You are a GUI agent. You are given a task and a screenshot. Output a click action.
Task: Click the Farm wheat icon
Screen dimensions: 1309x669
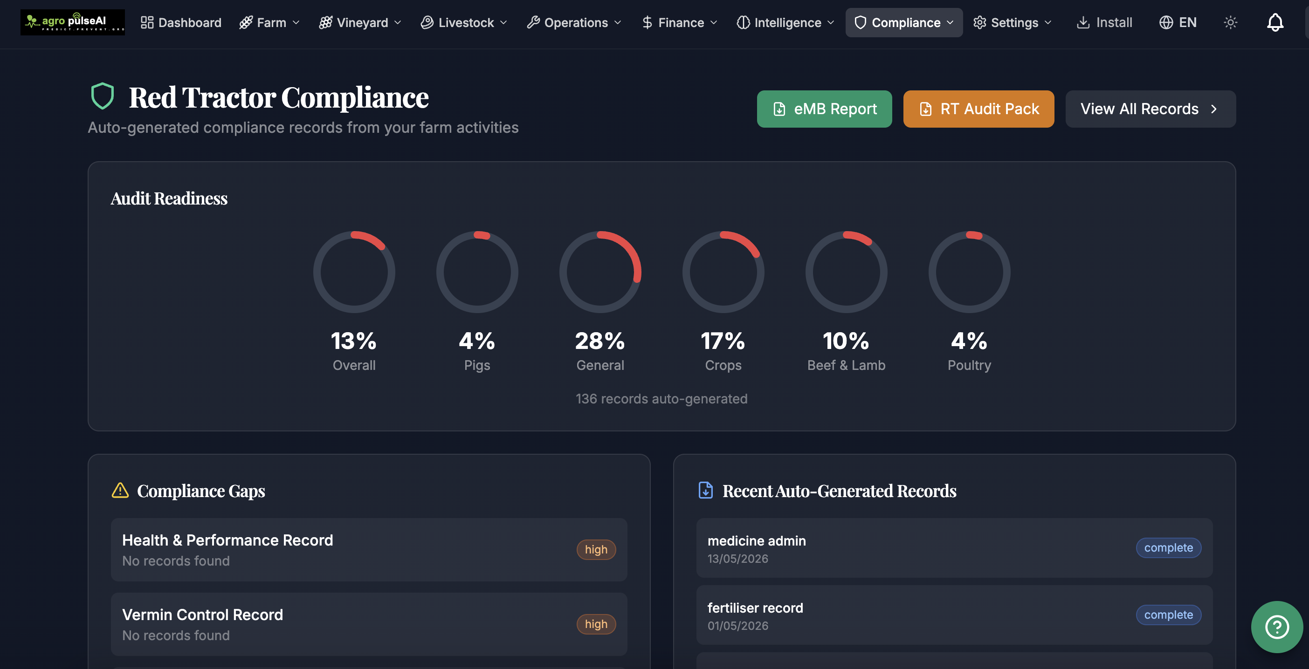(246, 22)
